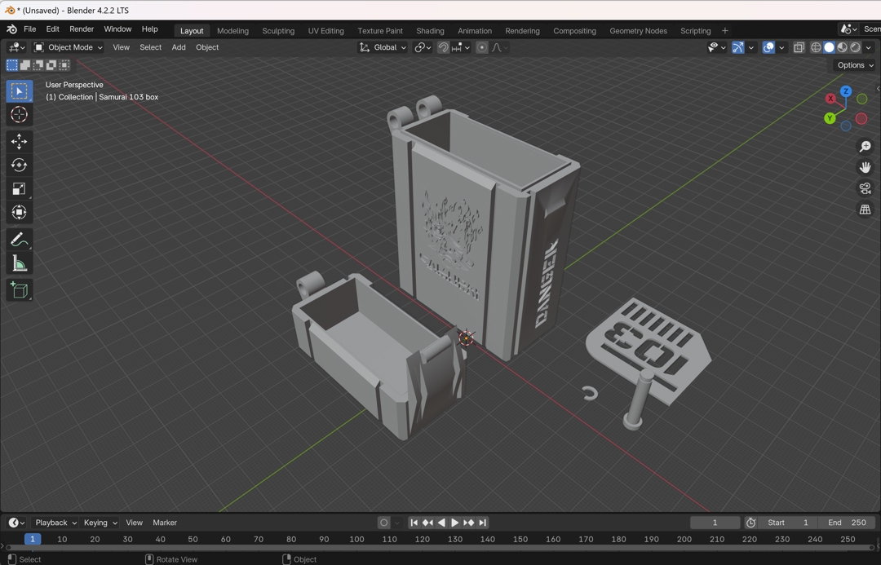Viewport: 881px width, 565px height.
Task: Click the Add menu button
Action: point(179,47)
